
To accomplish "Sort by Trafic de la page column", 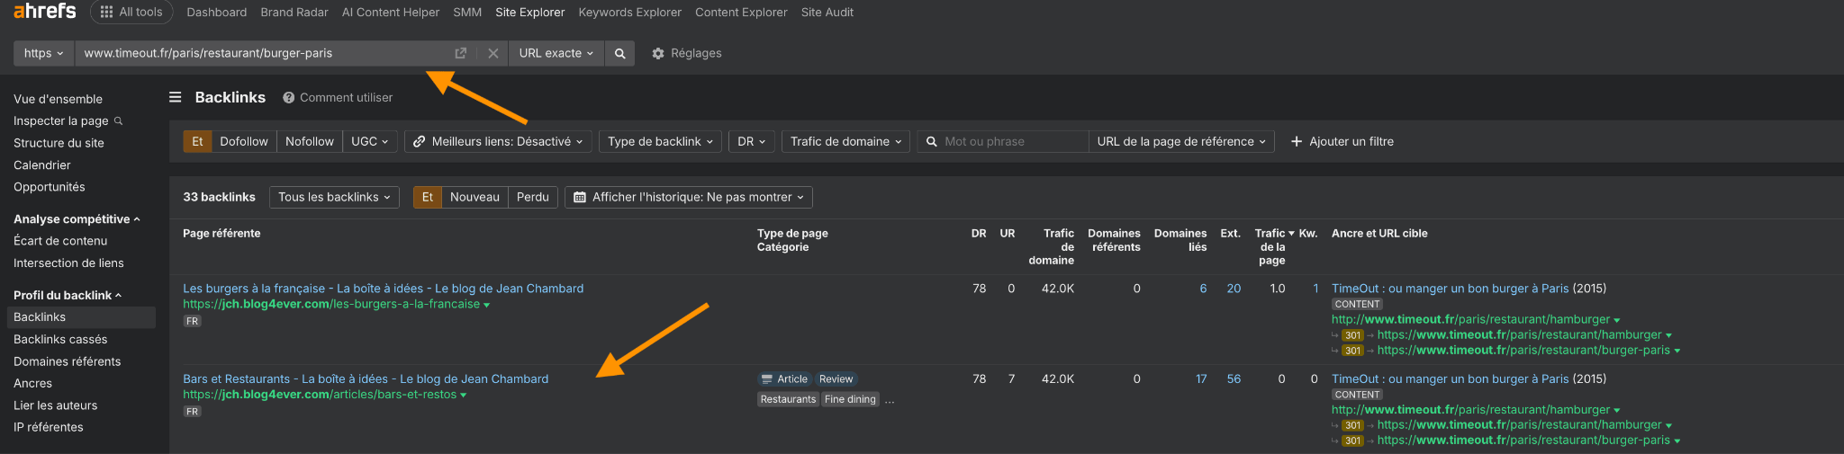I will pos(1272,246).
